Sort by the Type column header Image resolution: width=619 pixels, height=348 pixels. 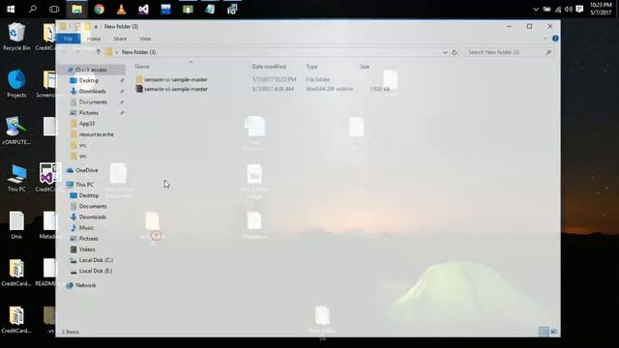click(x=311, y=67)
